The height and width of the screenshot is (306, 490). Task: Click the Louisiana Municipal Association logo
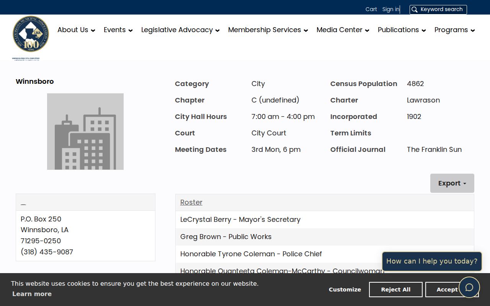pyautogui.click(x=31, y=37)
